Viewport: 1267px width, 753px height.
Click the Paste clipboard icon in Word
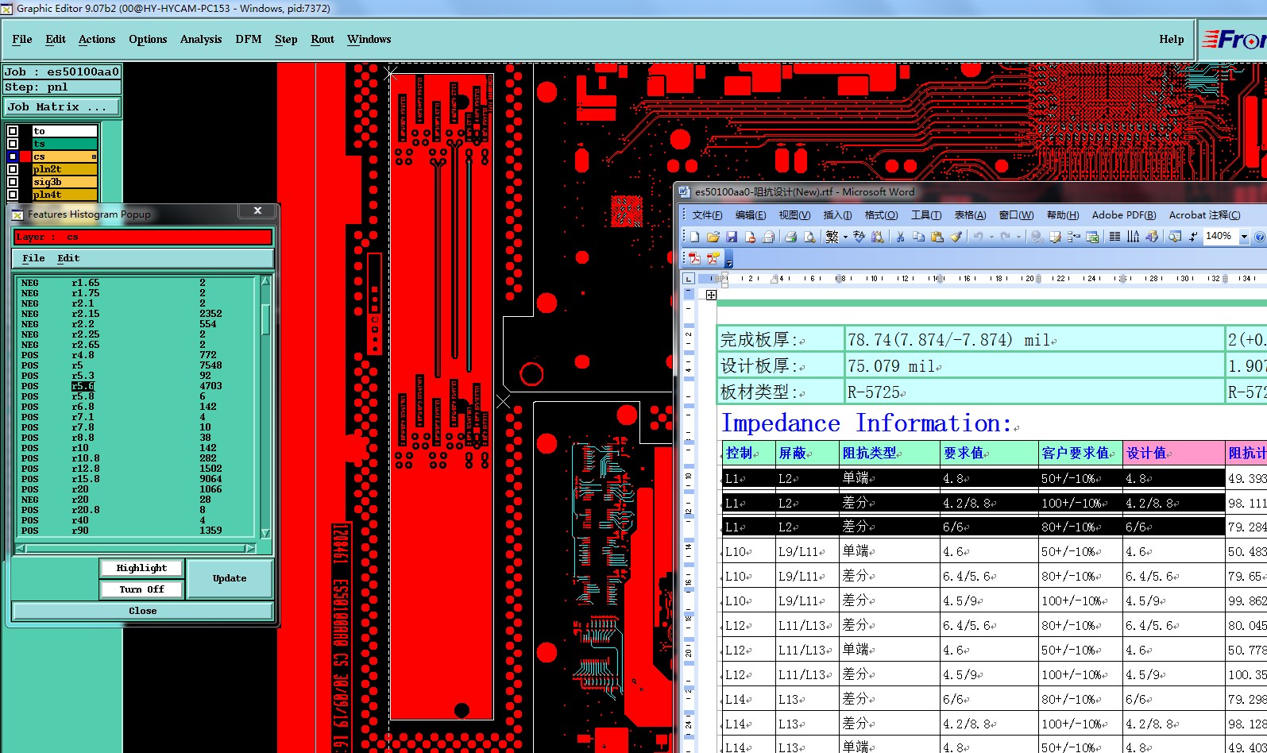[937, 237]
